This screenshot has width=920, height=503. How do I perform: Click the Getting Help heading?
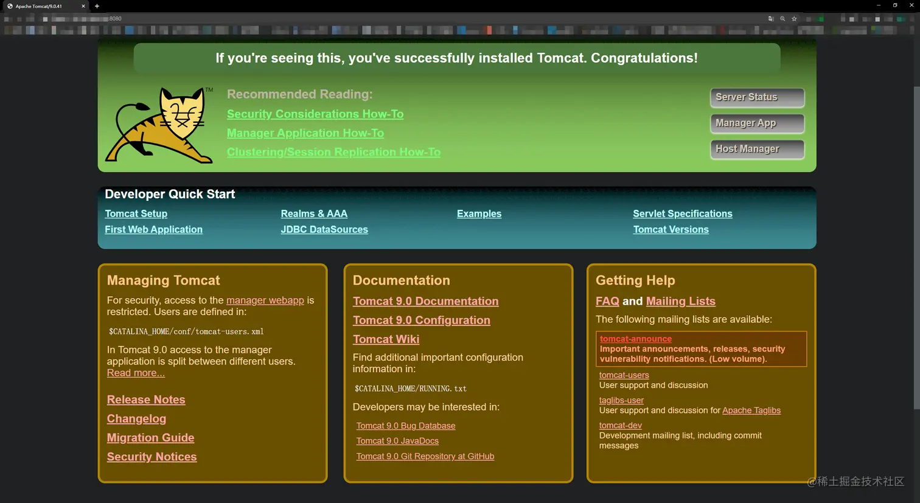coord(635,280)
